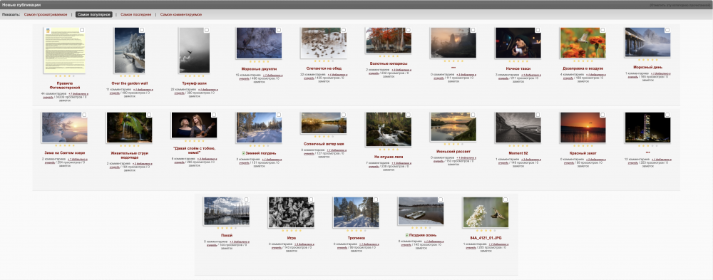Open the '84A_4121_01.JPG' title link

(486, 238)
